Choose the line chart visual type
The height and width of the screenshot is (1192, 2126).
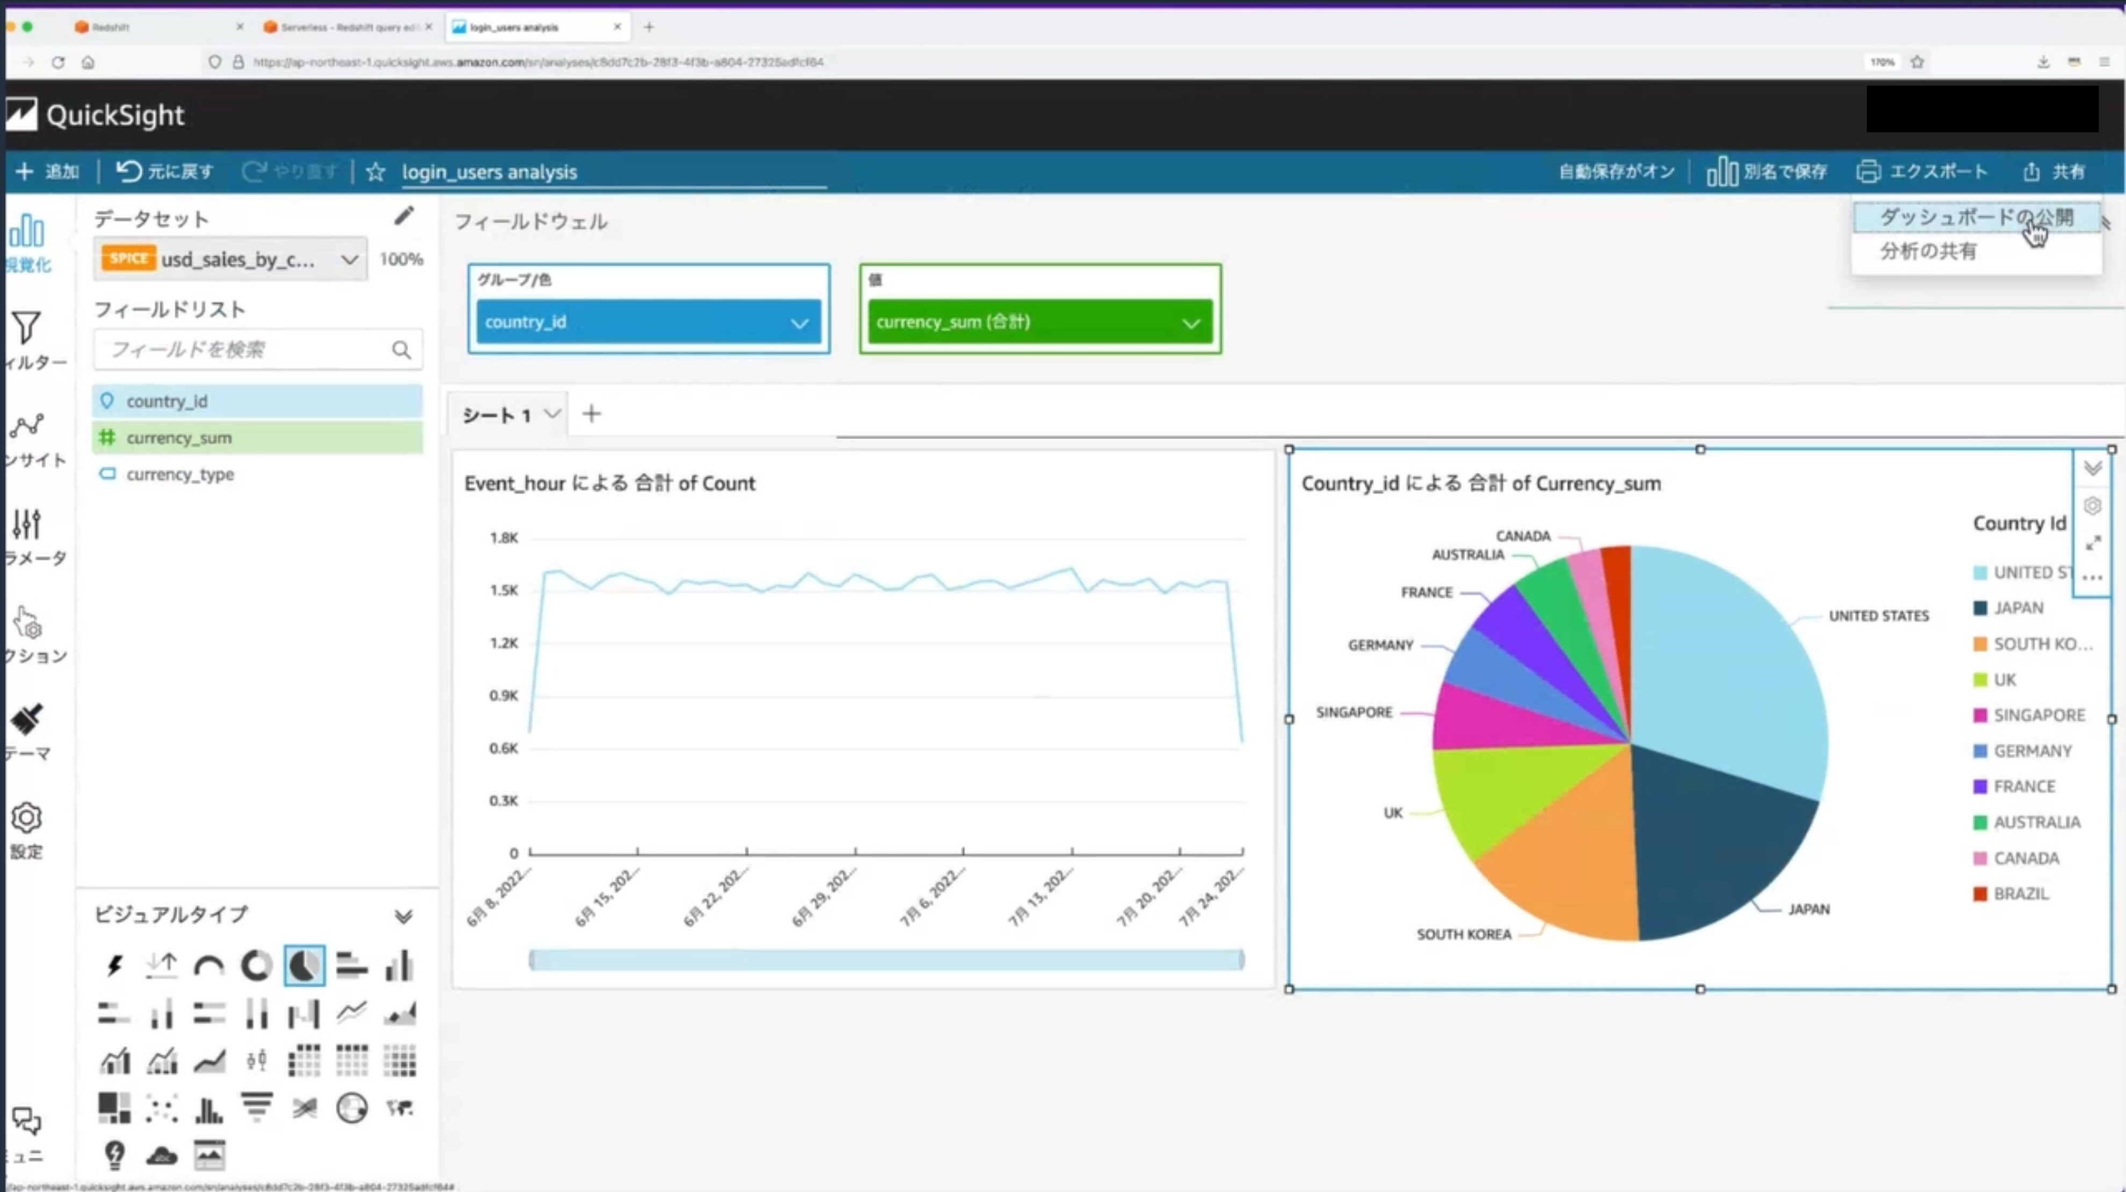(352, 1013)
